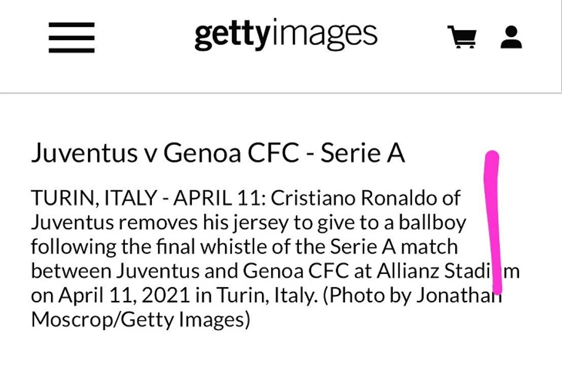The image size is (562, 373).
Task: Click the light "images" part of logo
Action: (x=324, y=35)
